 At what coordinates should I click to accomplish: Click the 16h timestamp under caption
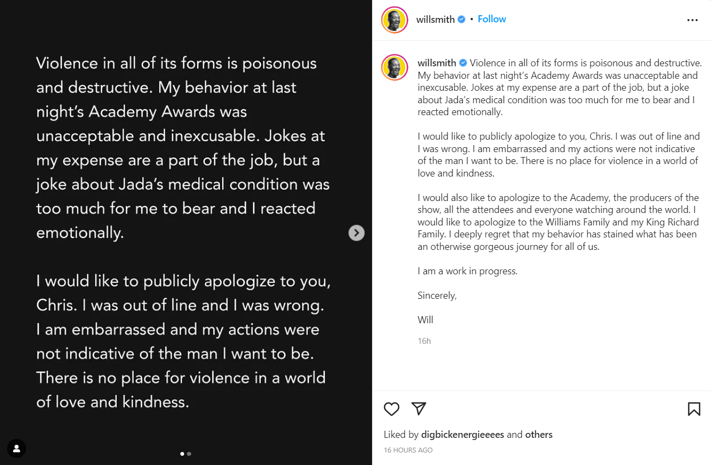tap(424, 341)
